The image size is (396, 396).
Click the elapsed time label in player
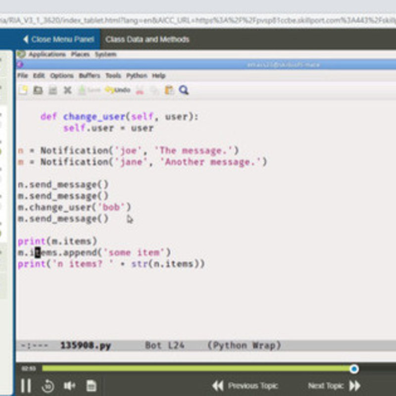point(28,369)
